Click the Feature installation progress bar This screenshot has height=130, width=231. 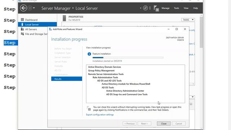click(128, 57)
